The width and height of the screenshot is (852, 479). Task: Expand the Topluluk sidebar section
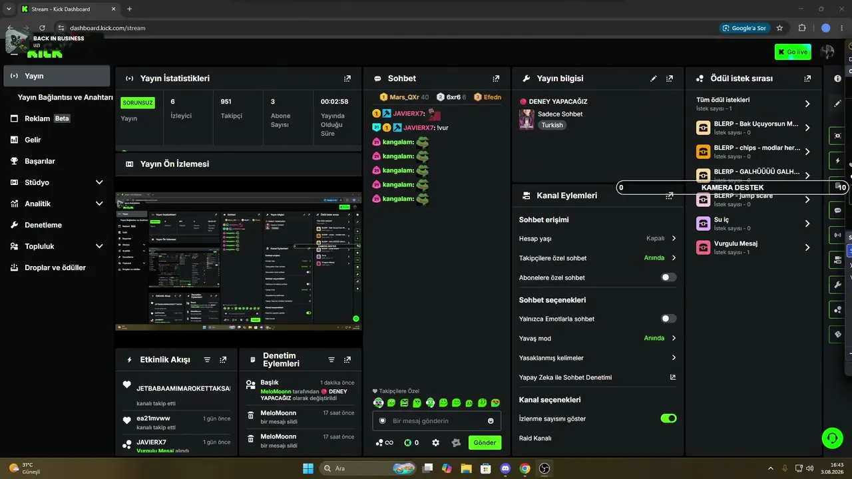(99, 246)
